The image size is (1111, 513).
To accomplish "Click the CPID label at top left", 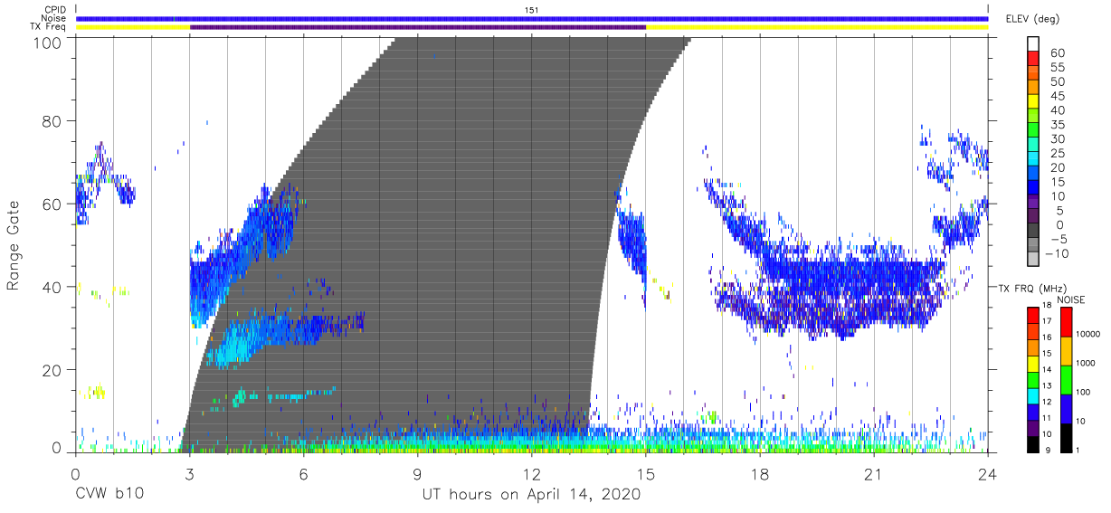I will click(x=56, y=10).
